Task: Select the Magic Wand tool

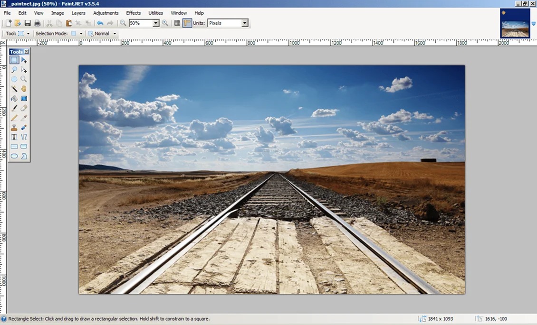Action: point(14,89)
